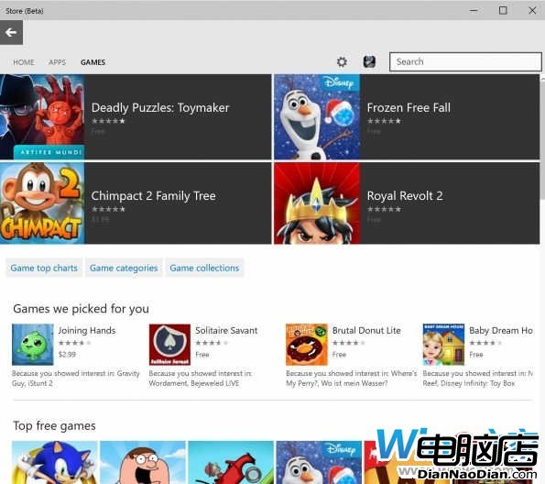Click the Gravity Guy, iStunt 2 reason text
The width and height of the screenshot is (545, 484).
pyautogui.click(x=75, y=379)
